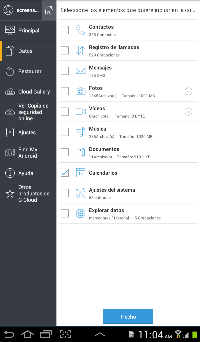Open Find My Android menu item
The image size is (200, 342).
tap(28, 153)
